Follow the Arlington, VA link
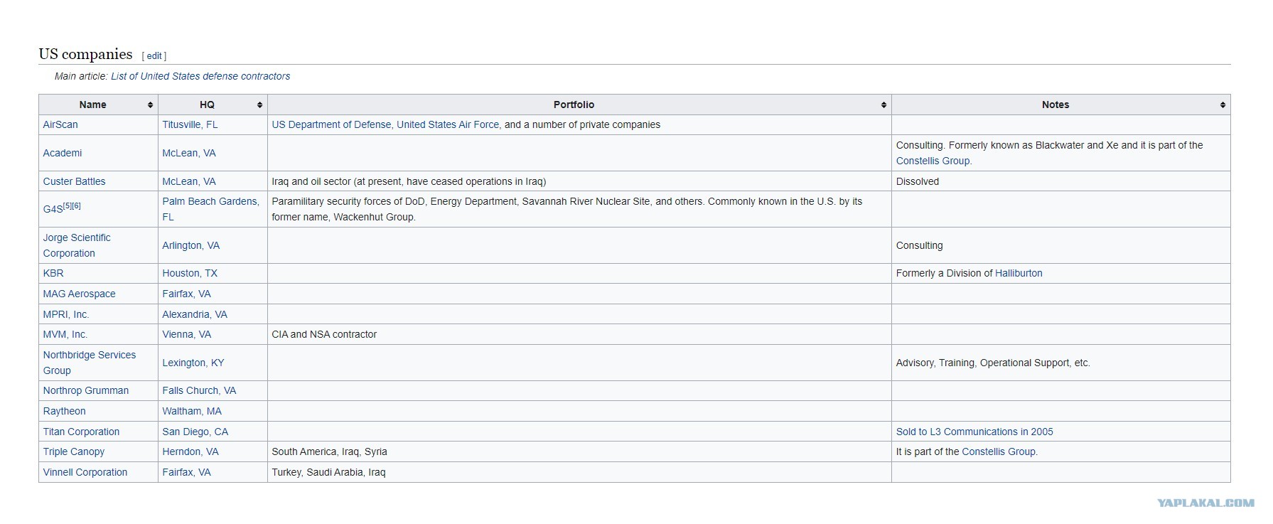Screen dimensions: 1273x524 (x=191, y=245)
